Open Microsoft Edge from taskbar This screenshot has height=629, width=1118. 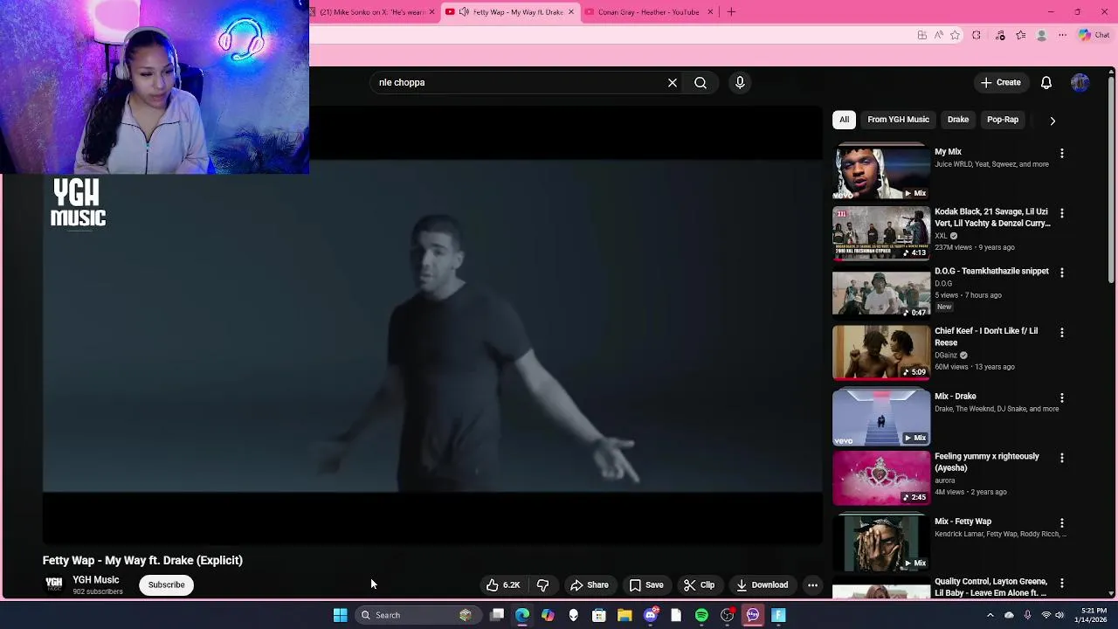coord(522,615)
